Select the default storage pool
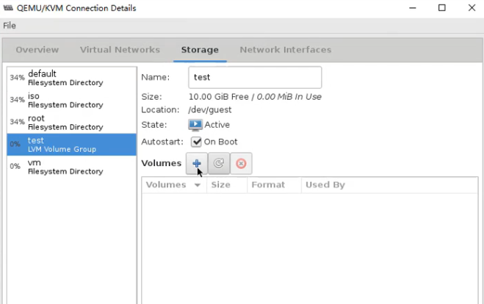 [x=72, y=78]
